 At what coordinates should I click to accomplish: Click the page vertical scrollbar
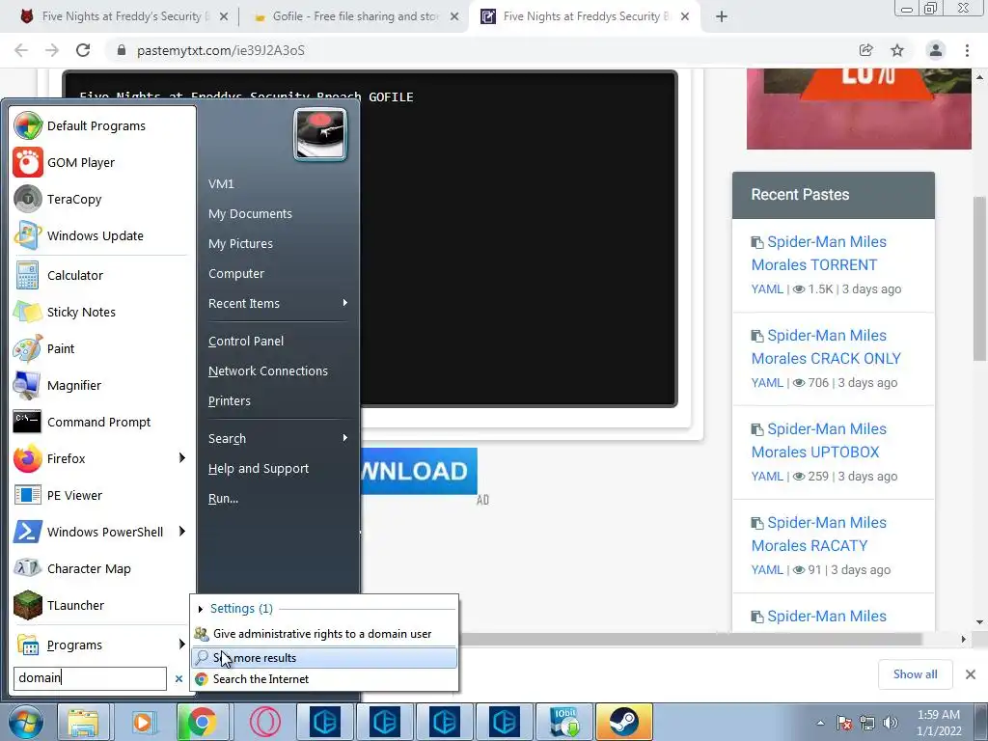coord(979,277)
